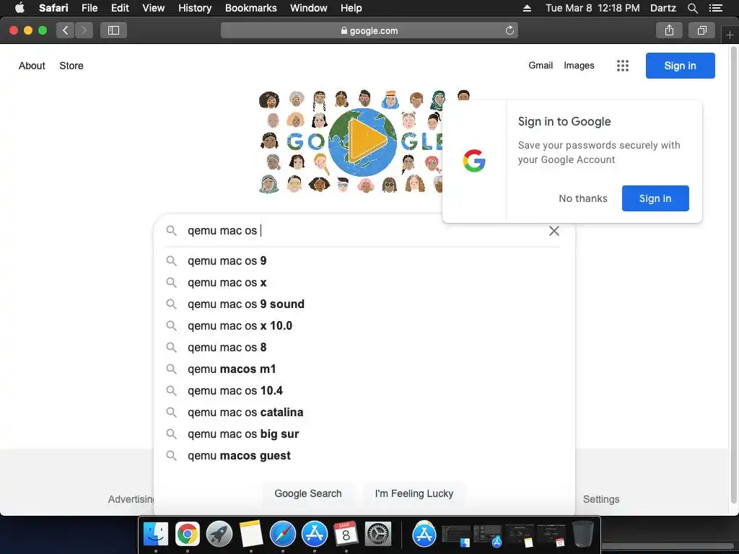Open the Window menu

pyautogui.click(x=309, y=8)
